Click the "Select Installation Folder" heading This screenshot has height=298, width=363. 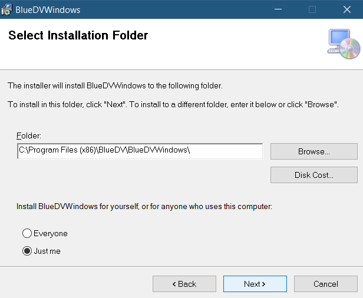[x=78, y=35]
